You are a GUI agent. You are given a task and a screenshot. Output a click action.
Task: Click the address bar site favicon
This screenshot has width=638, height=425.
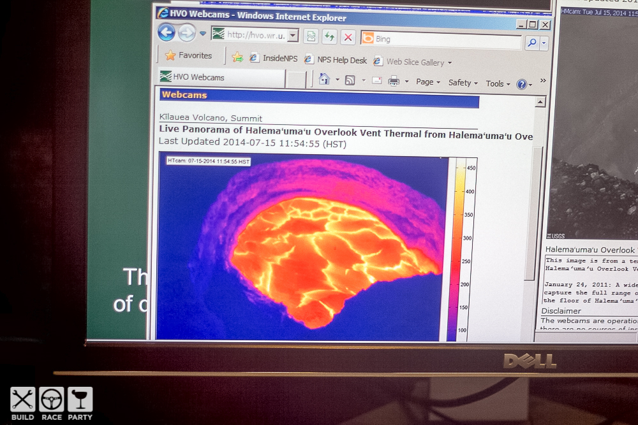(218, 33)
